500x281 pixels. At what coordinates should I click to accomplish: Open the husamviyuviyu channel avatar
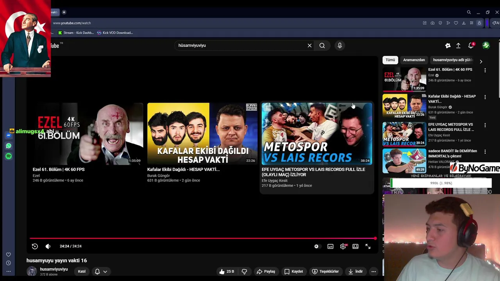32,271
